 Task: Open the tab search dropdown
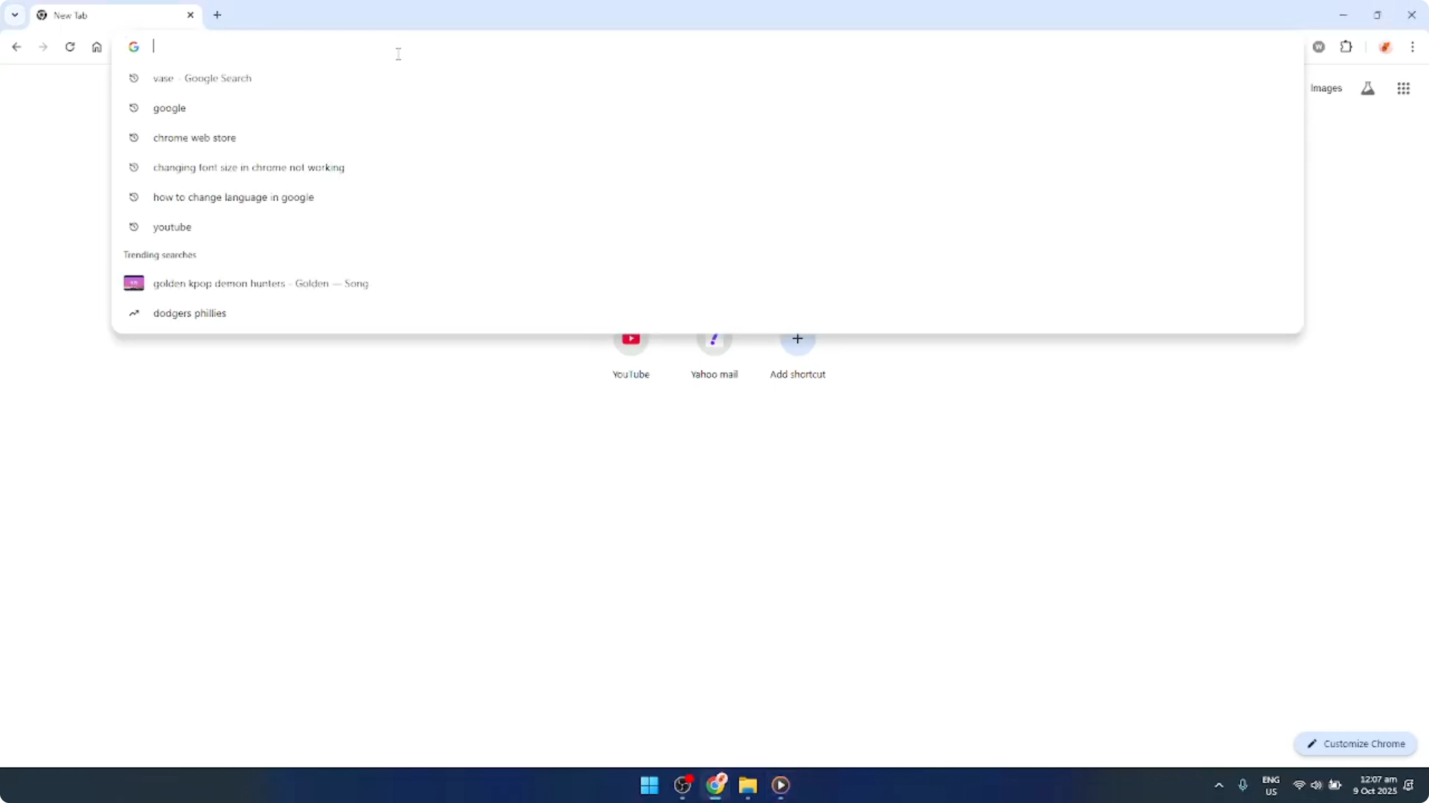pos(14,15)
